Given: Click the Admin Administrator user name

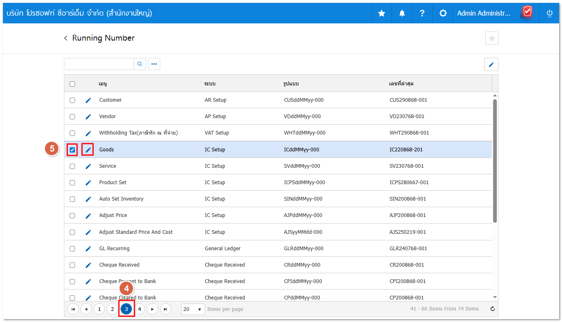Looking at the screenshot, I should pos(484,13).
